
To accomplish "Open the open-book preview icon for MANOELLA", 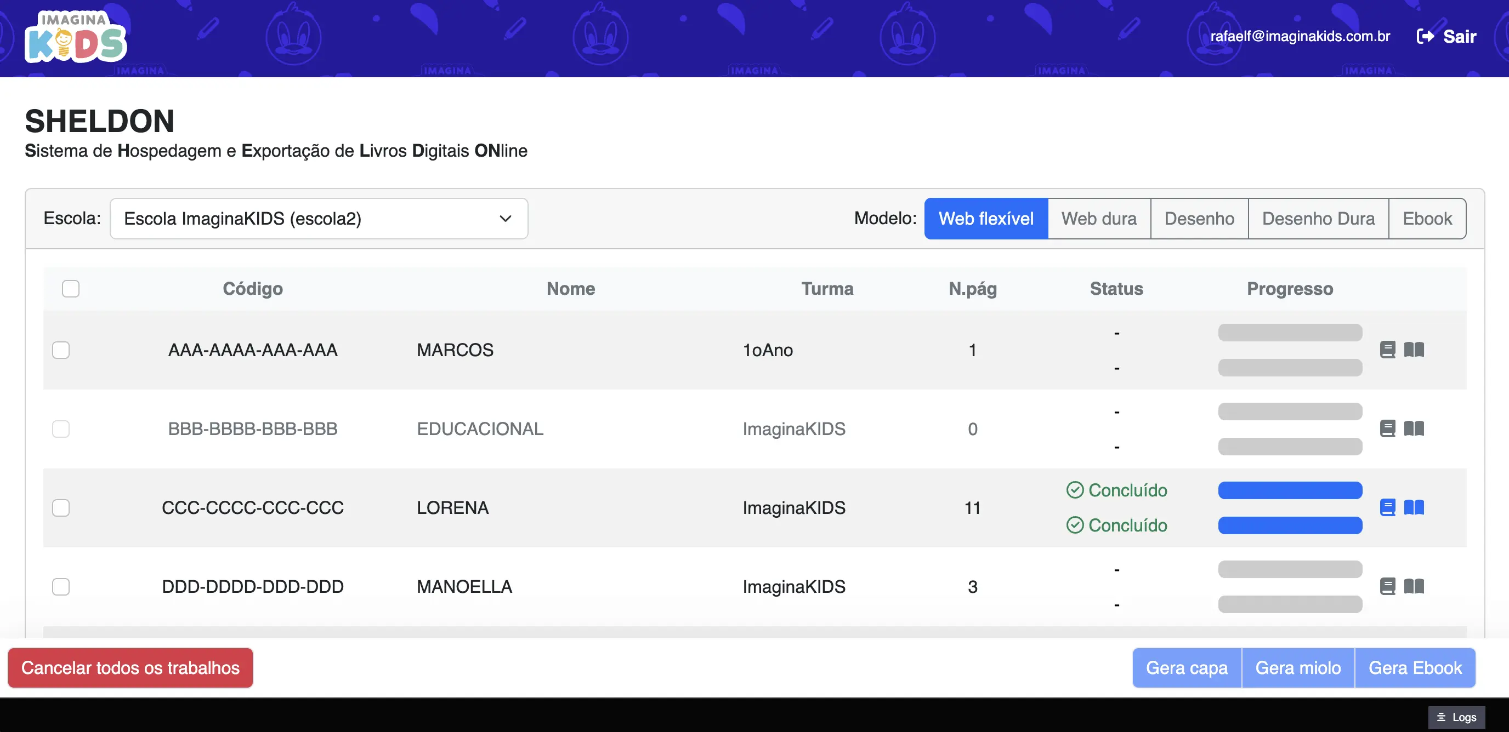I will point(1414,586).
